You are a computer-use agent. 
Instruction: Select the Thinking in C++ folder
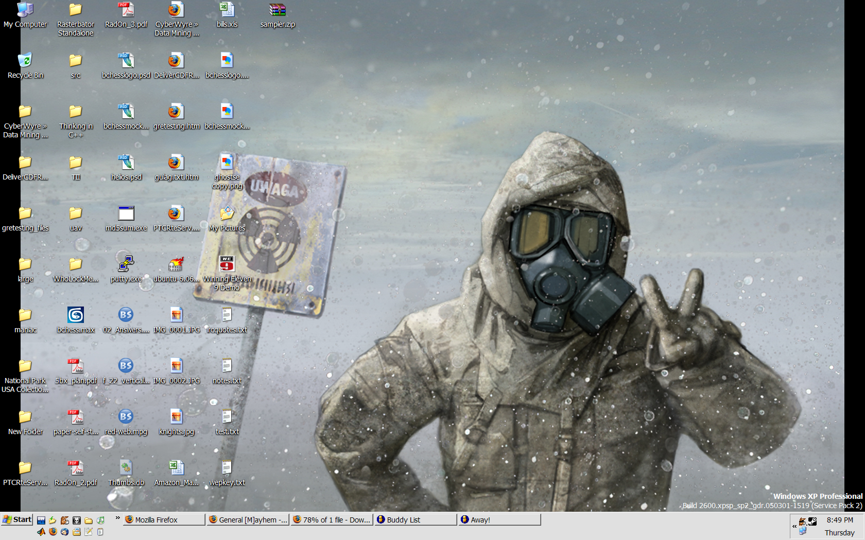pyautogui.click(x=76, y=121)
